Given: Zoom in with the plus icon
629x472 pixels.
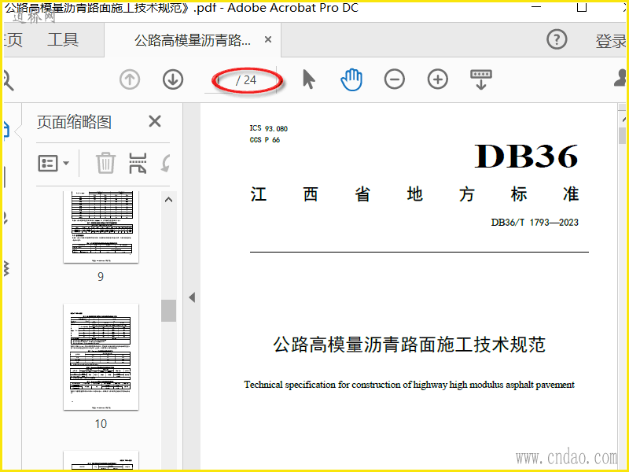Looking at the screenshot, I should pyautogui.click(x=438, y=79).
